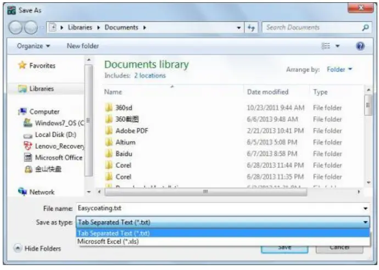The image size is (379, 270).
Task: Select Favorites in navigation pane
Action: [x=42, y=65]
